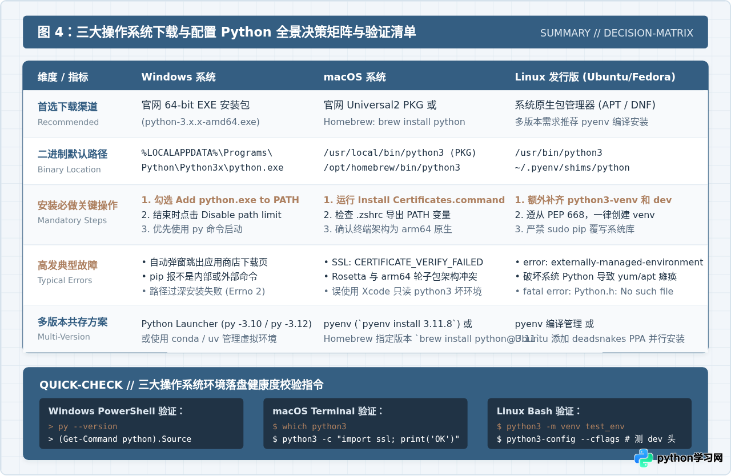
Task: Select "Rosetta 与 arm64 轮子包架构冲突" line
Action: coord(400,277)
